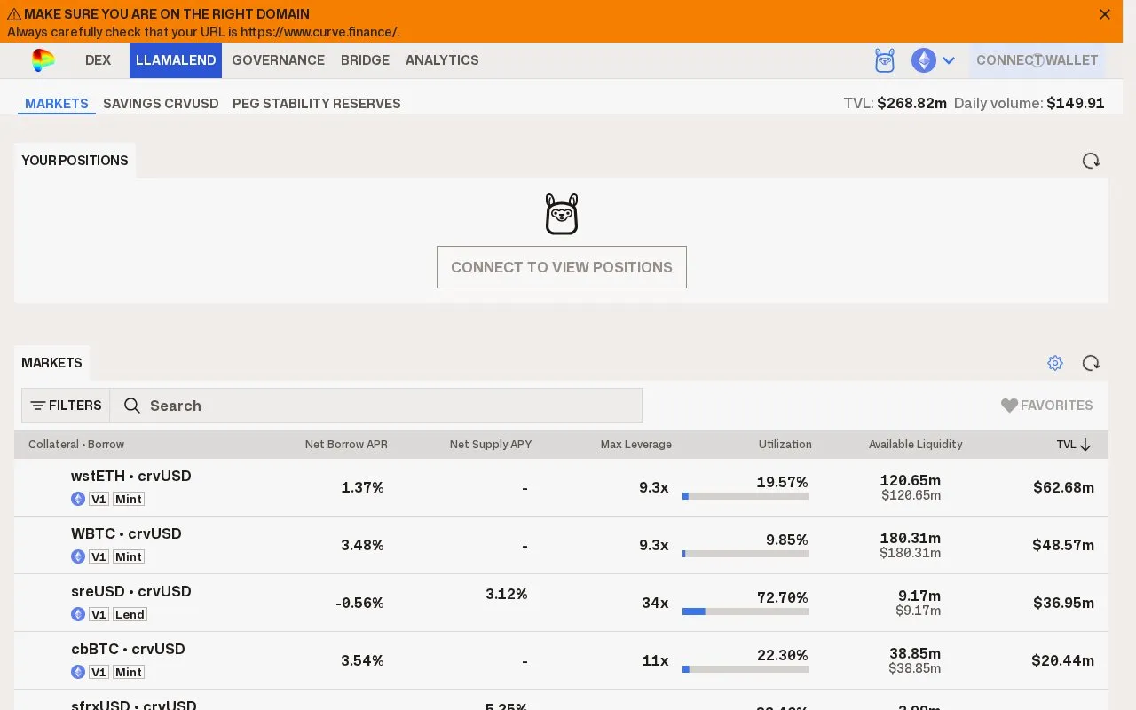Click the magnifier icon in the search bar
This screenshot has width=1136, height=710.
click(132, 406)
